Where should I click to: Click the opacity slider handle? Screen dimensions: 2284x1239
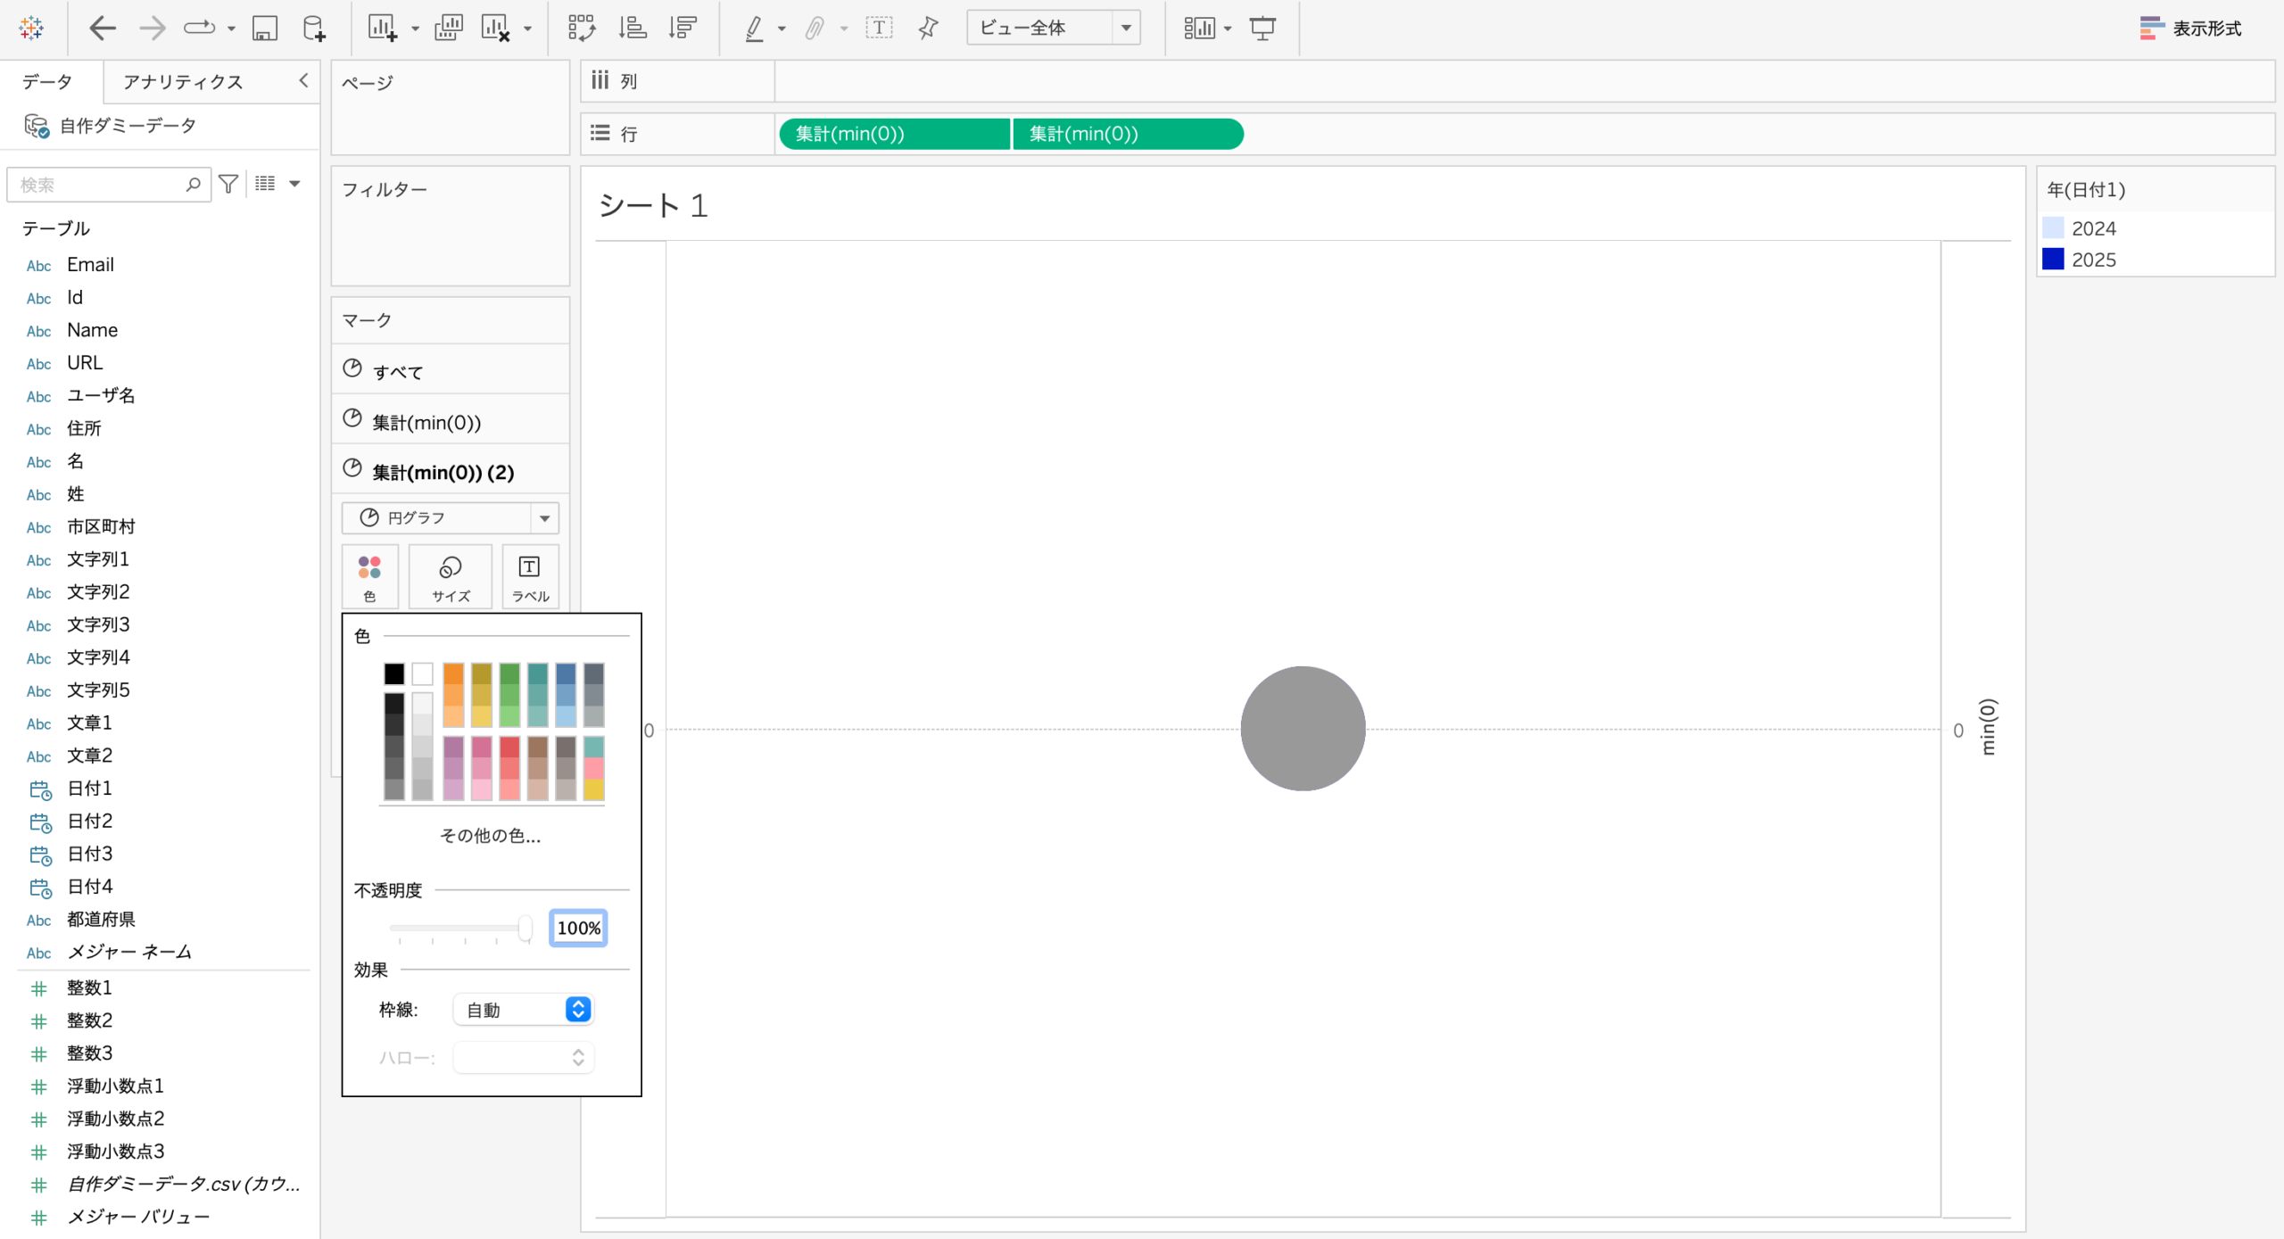coord(525,928)
